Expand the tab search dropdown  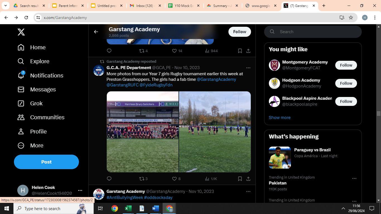coord(5,6)
